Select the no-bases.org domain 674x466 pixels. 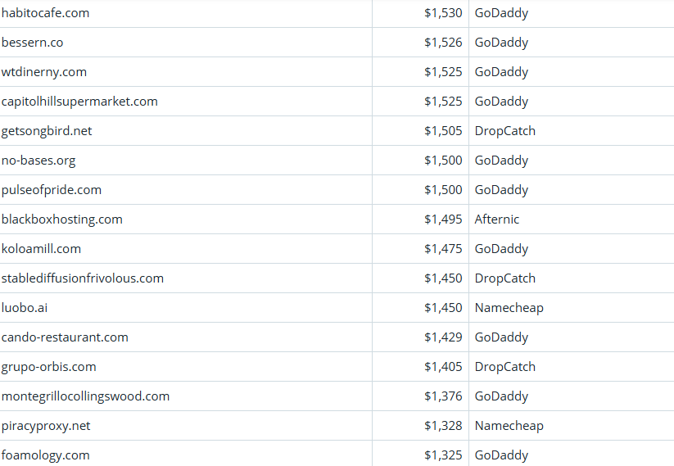tap(38, 161)
